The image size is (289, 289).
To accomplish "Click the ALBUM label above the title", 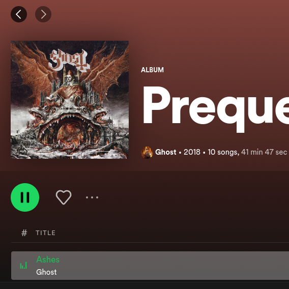I will pos(152,70).
